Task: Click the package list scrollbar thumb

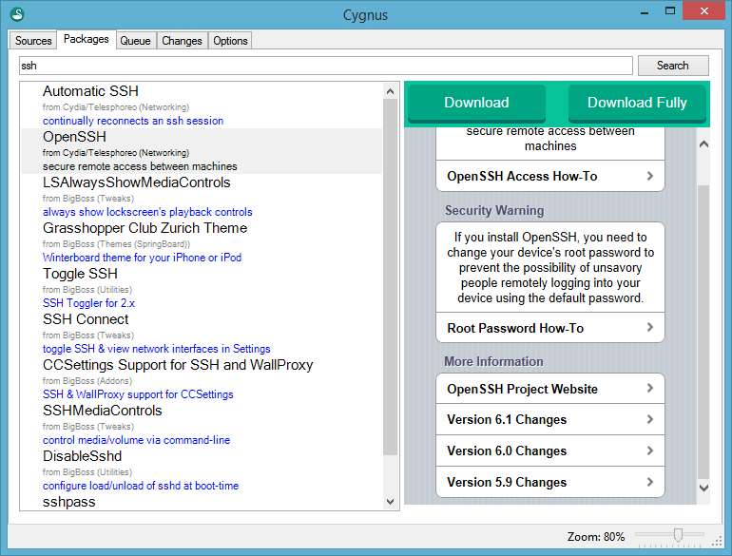Action: tap(391, 277)
